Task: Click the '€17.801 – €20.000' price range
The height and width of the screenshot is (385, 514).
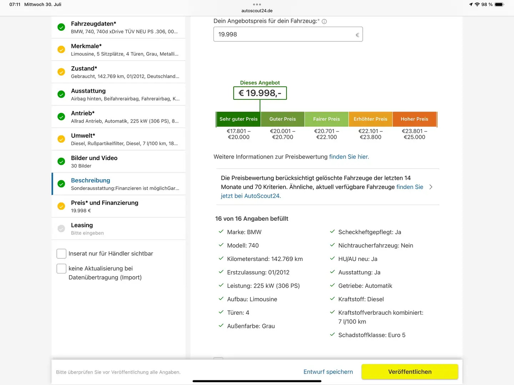Action: [x=239, y=134]
